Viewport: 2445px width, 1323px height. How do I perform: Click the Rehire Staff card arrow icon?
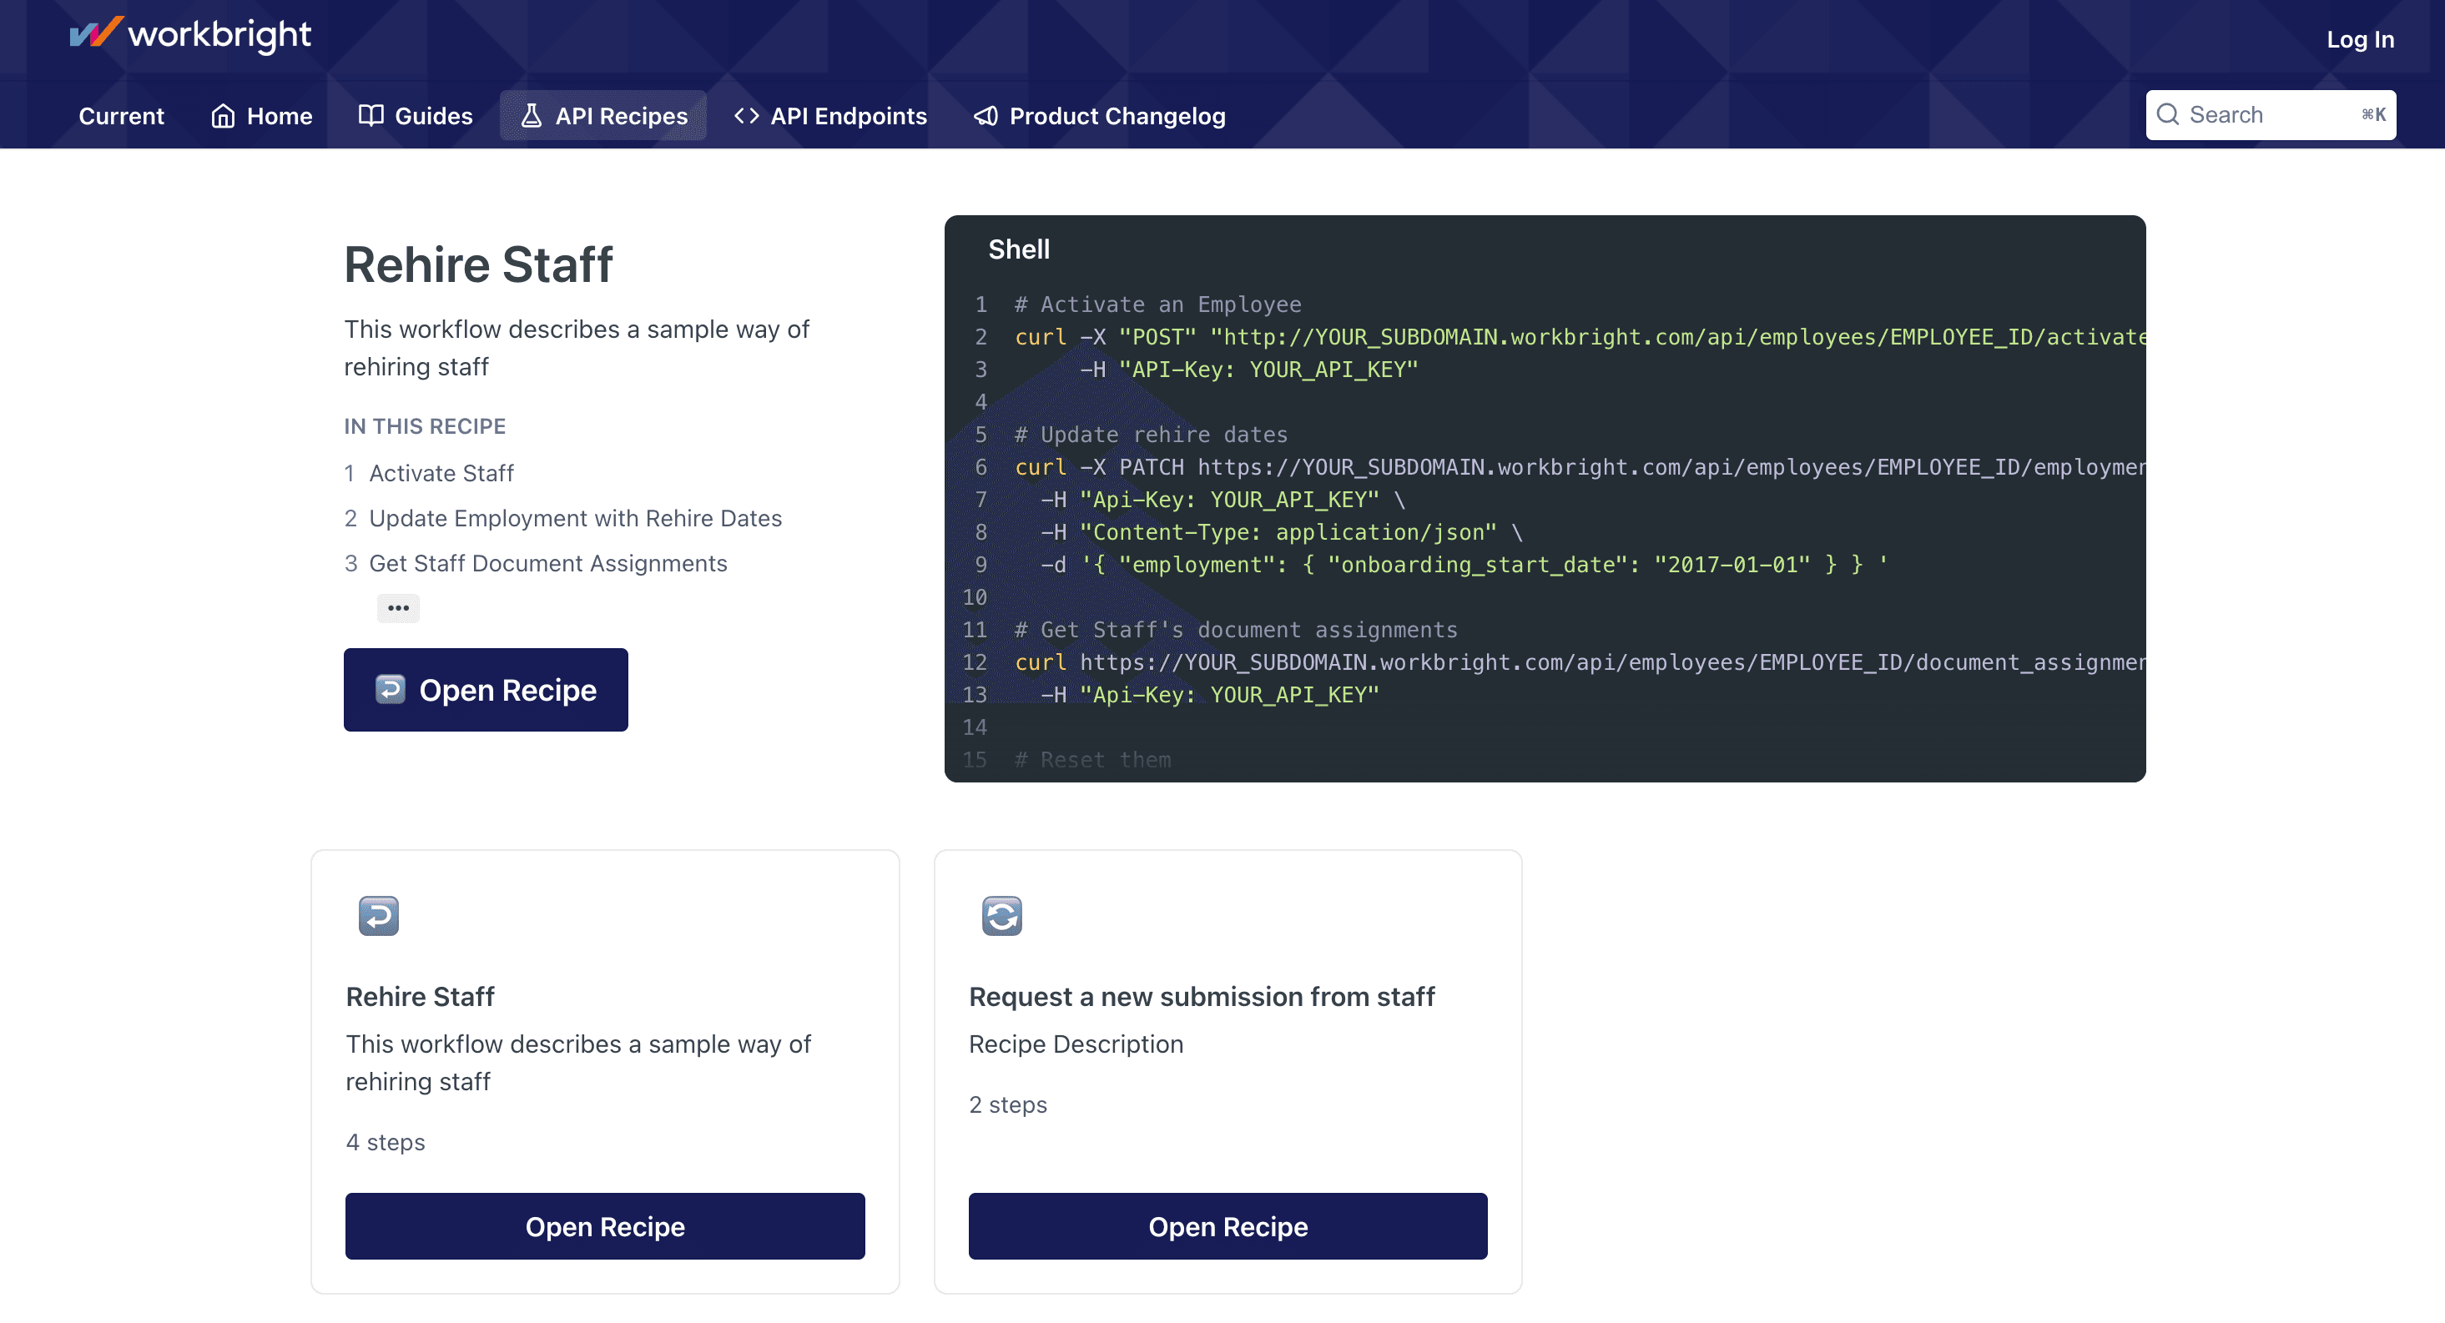click(x=378, y=916)
